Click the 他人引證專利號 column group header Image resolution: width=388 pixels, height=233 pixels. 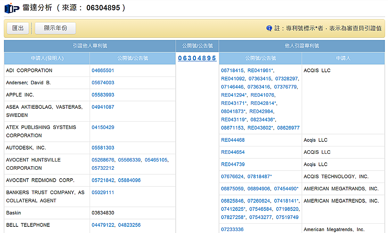[x=302, y=46]
